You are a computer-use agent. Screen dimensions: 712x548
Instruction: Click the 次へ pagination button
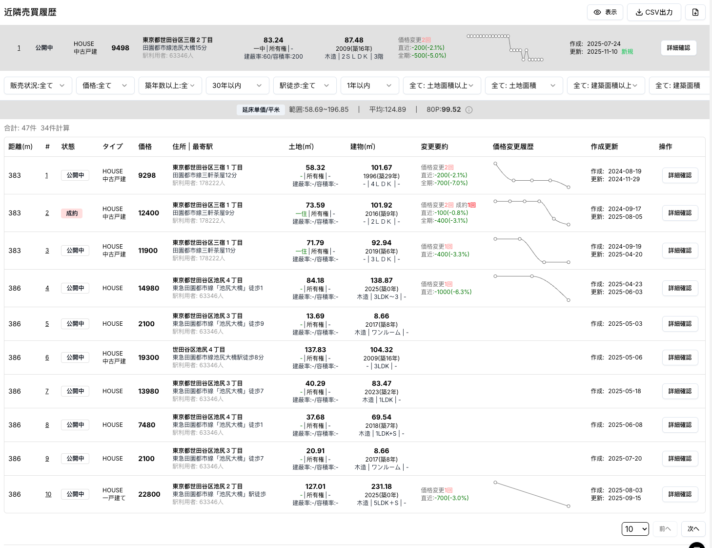point(693,529)
